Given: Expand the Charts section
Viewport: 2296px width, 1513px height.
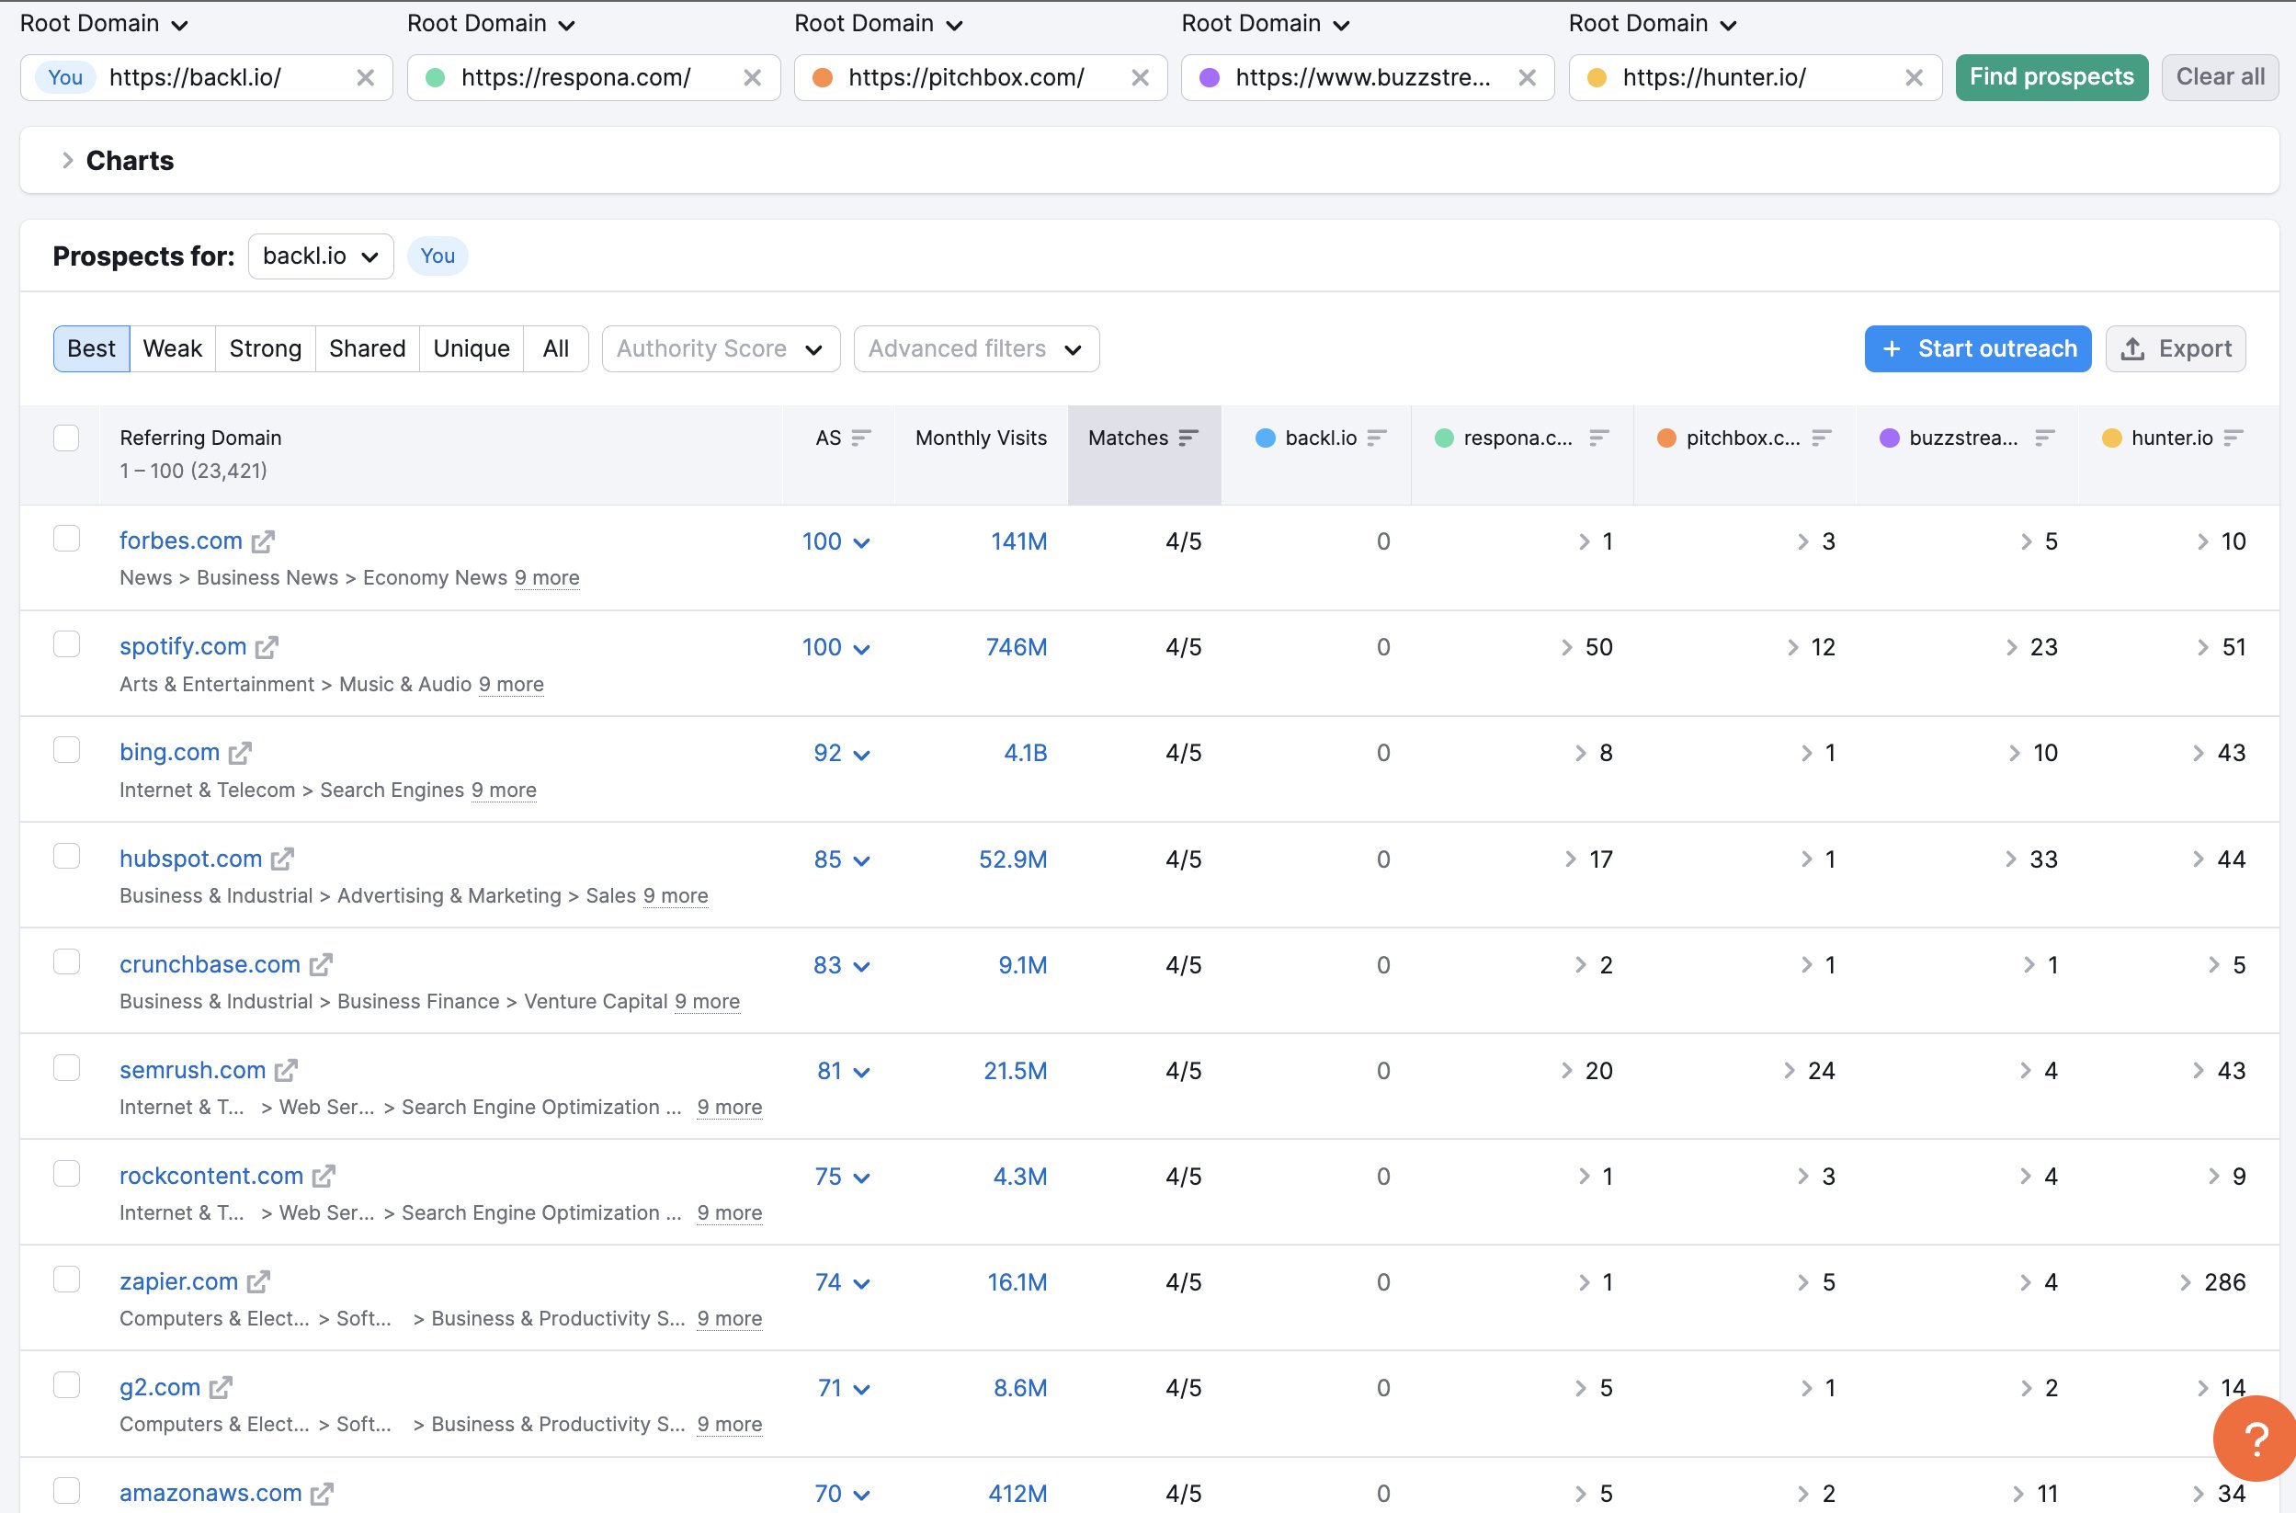Looking at the screenshot, I should [67, 160].
